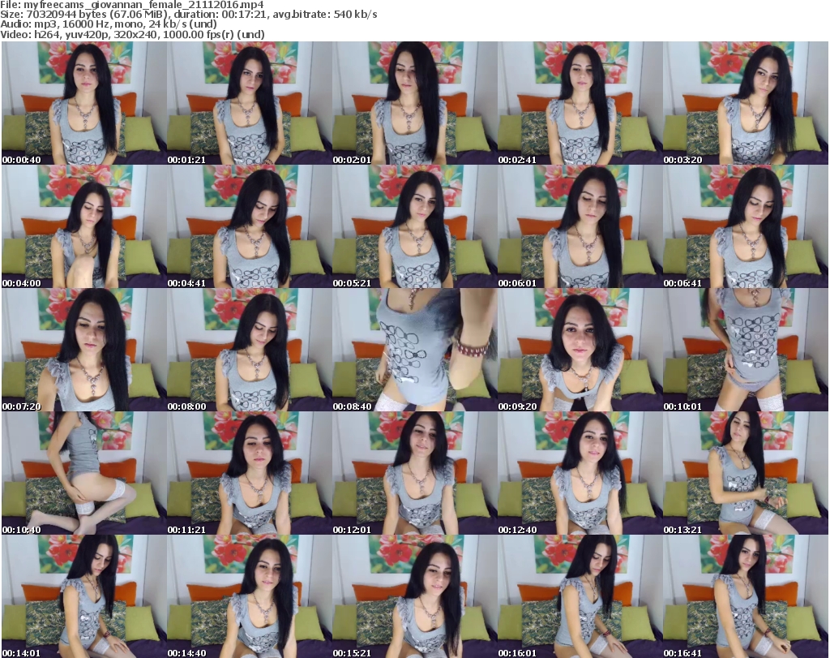Pick the frame marked 00:06:01
830x658 pixels.
580,226
